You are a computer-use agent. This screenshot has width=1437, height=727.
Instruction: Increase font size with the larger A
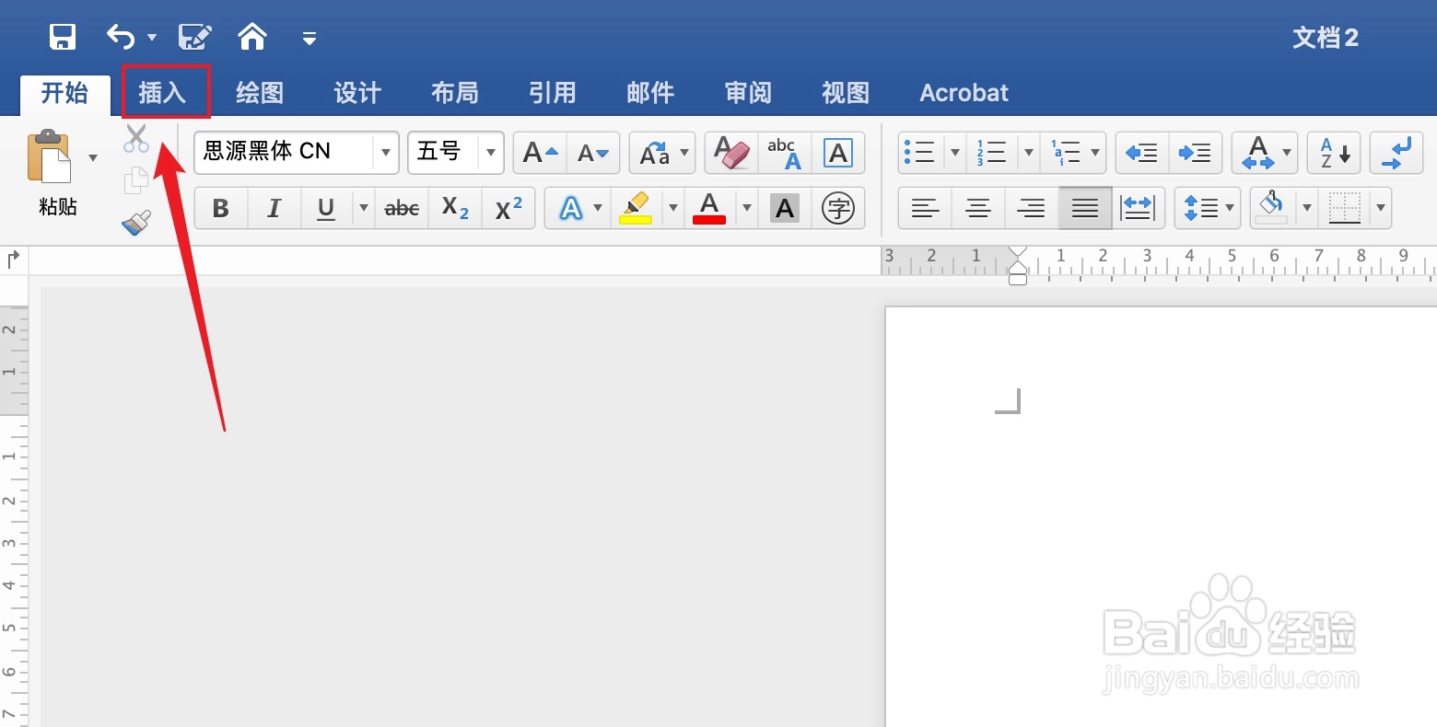[540, 153]
